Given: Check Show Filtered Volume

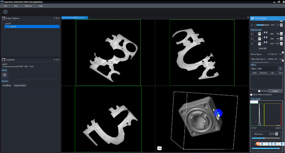Looking at the screenshot, I should pyautogui.click(x=252, y=94).
